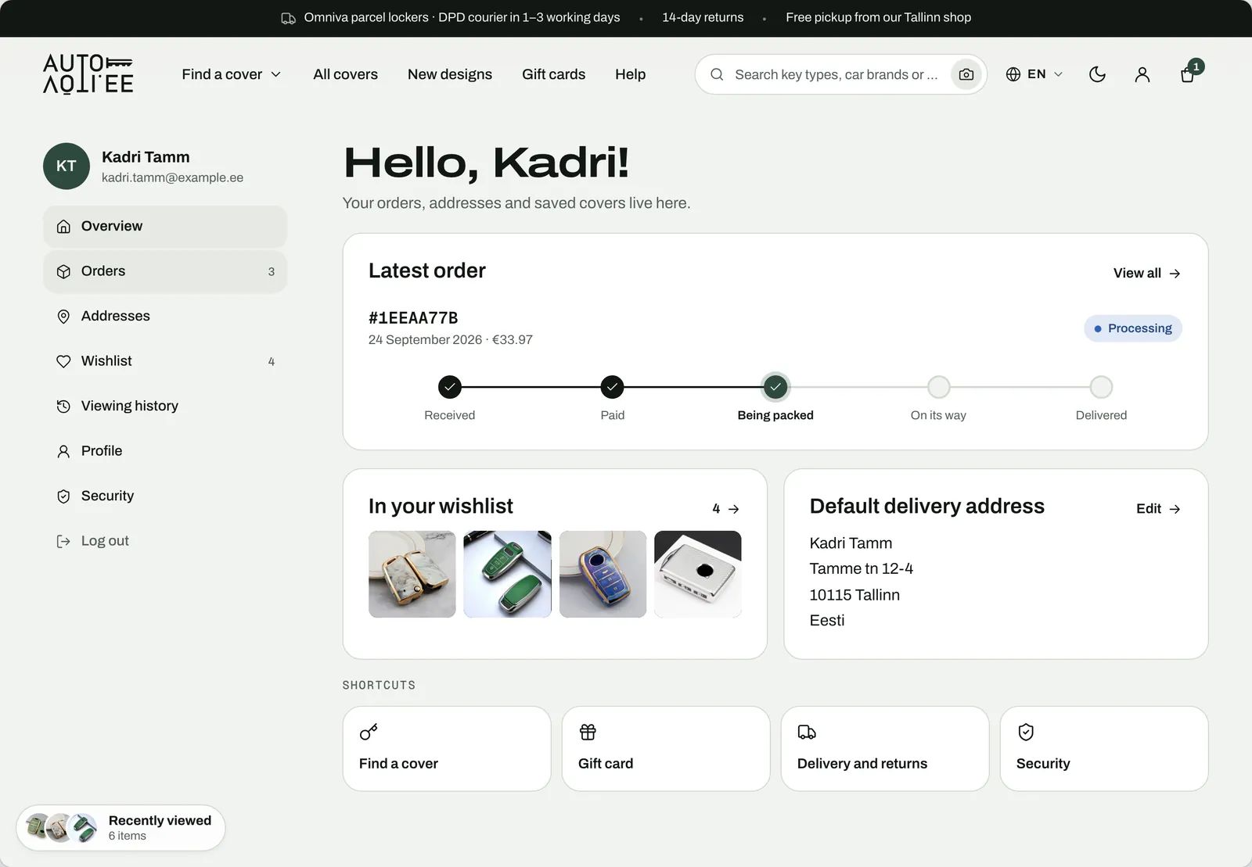Click the KT profile avatar

[67, 166]
